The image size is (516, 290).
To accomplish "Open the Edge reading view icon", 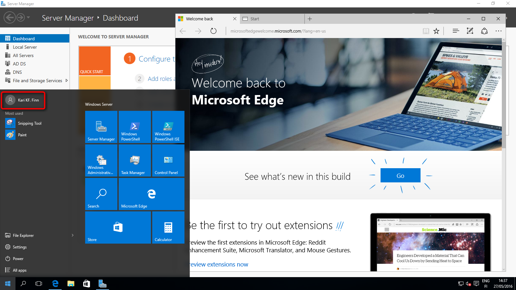I will (426, 31).
